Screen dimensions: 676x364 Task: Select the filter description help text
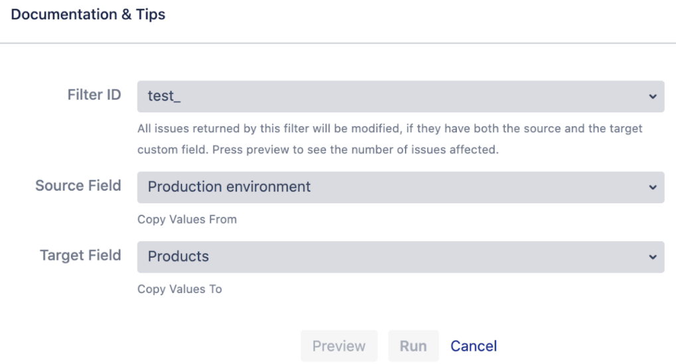(x=390, y=139)
